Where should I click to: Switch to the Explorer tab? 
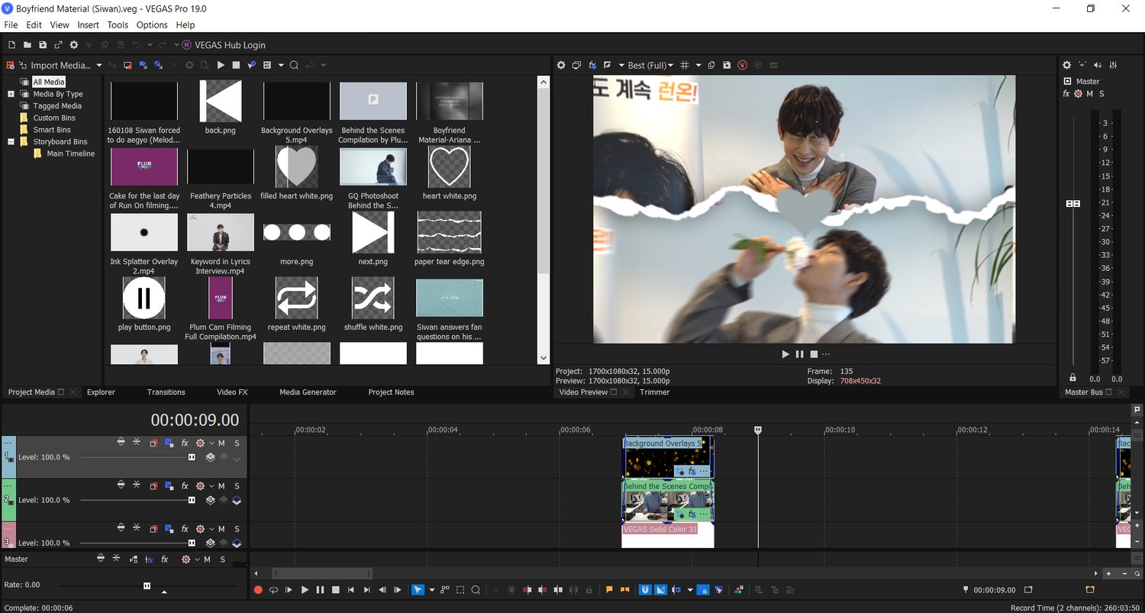[101, 392]
